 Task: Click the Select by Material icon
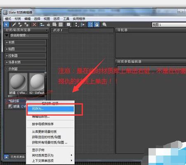(x=104, y=25)
